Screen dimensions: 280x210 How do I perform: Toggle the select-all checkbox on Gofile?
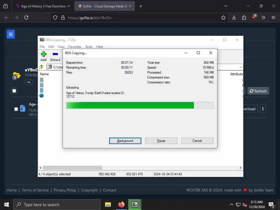click(x=14, y=91)
